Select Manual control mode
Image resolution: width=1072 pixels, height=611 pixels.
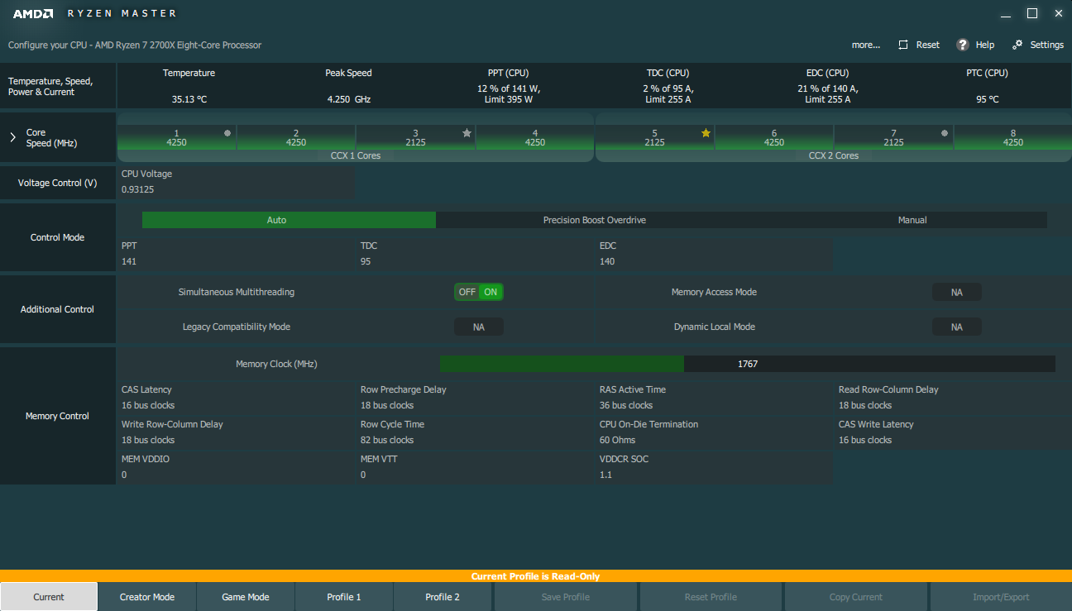912,220
